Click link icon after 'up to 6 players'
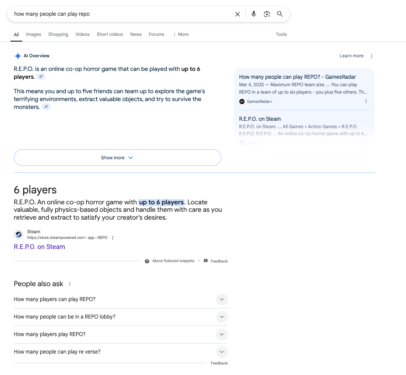 click(41, 77)
